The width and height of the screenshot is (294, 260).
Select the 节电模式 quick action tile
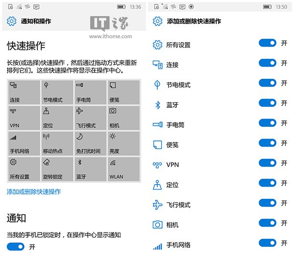[x=57, y=92]
